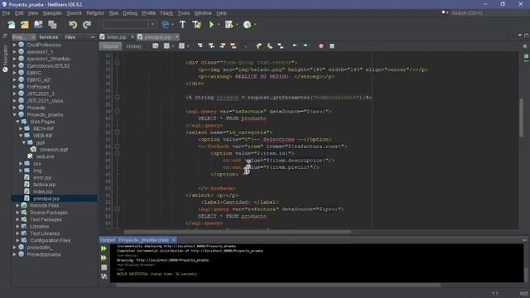
Task: Click the Previous Bookmark editor icon
Action: click(258, 46)
